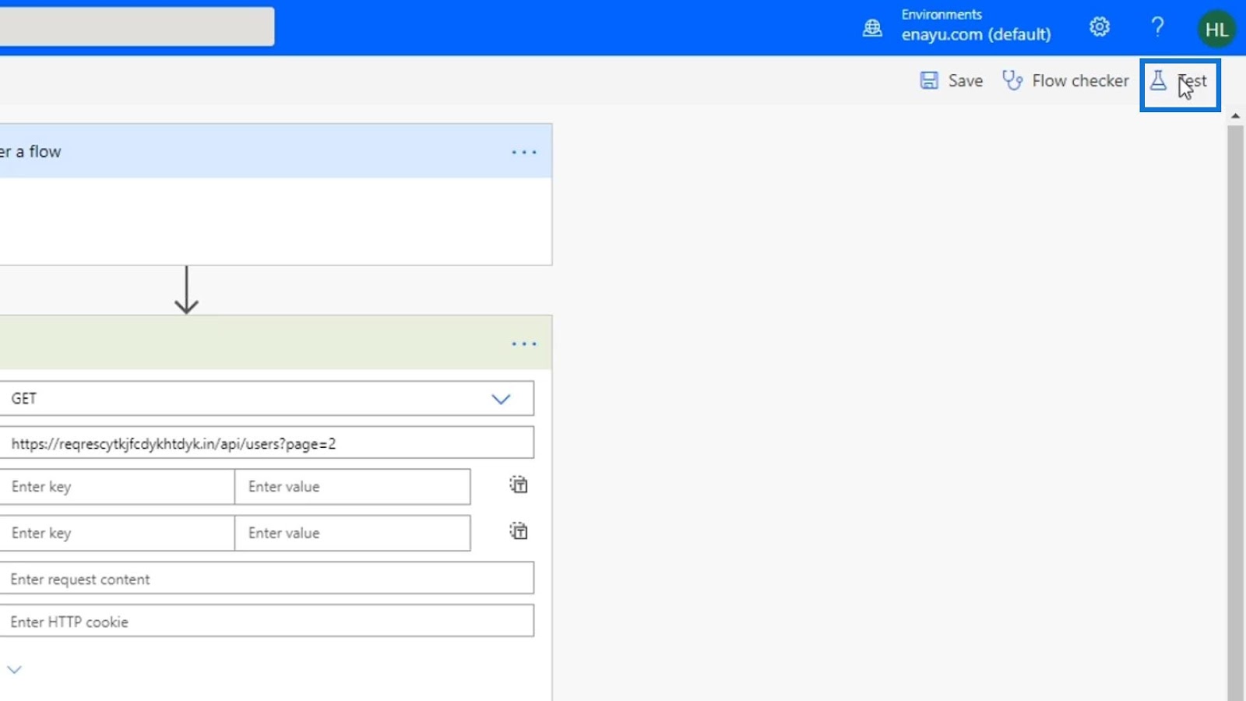Image resolution: width=1246 pixels, height=701 pixels.
Task: Switch second header row to text mode
Action: pyautogui.click(x=519, y=531)
